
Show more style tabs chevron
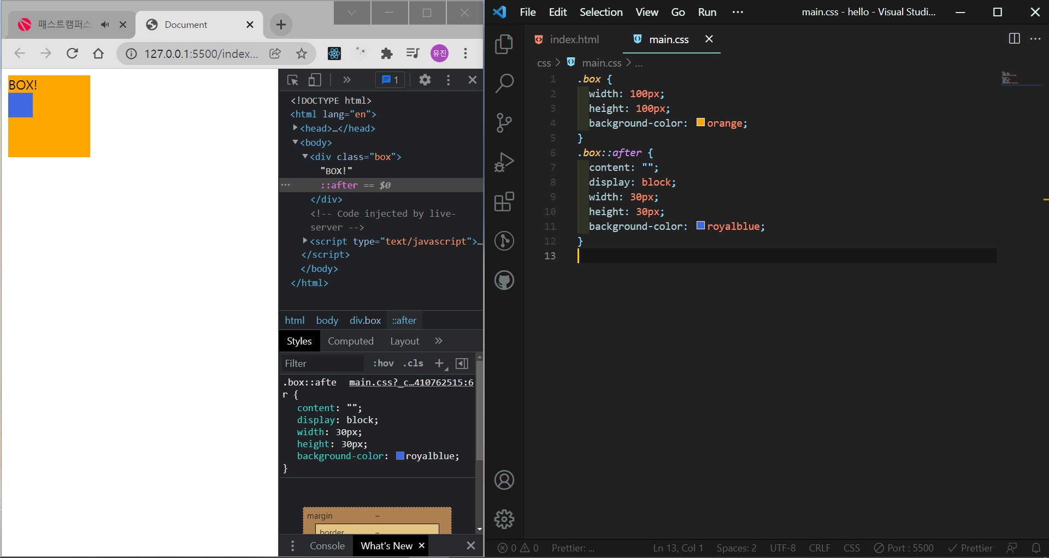[x=439, y=341]
